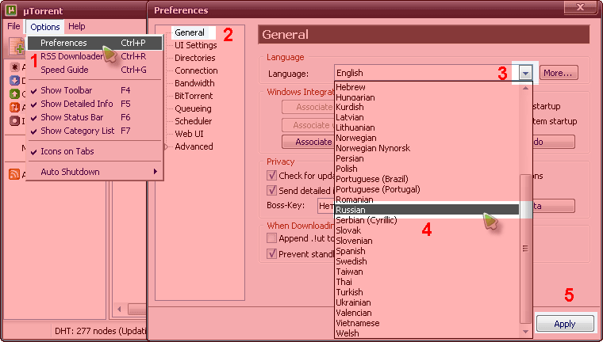603x342 pixels.
Task: Click the language list scrollbar thumb
Action: coord(526,249)
